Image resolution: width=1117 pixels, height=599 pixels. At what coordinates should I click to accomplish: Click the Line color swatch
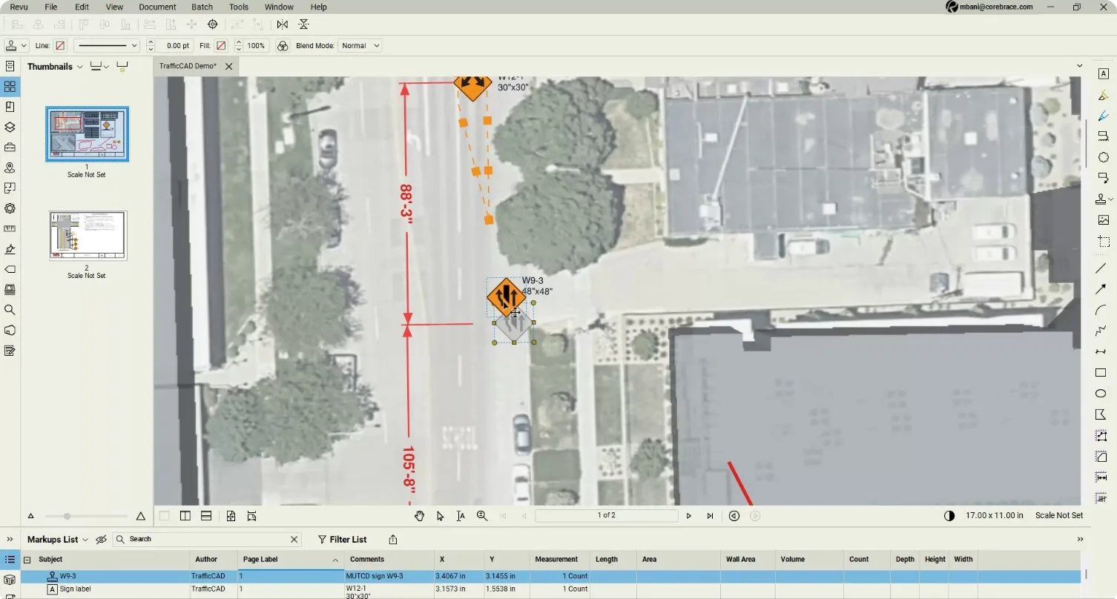pos(60,46)
